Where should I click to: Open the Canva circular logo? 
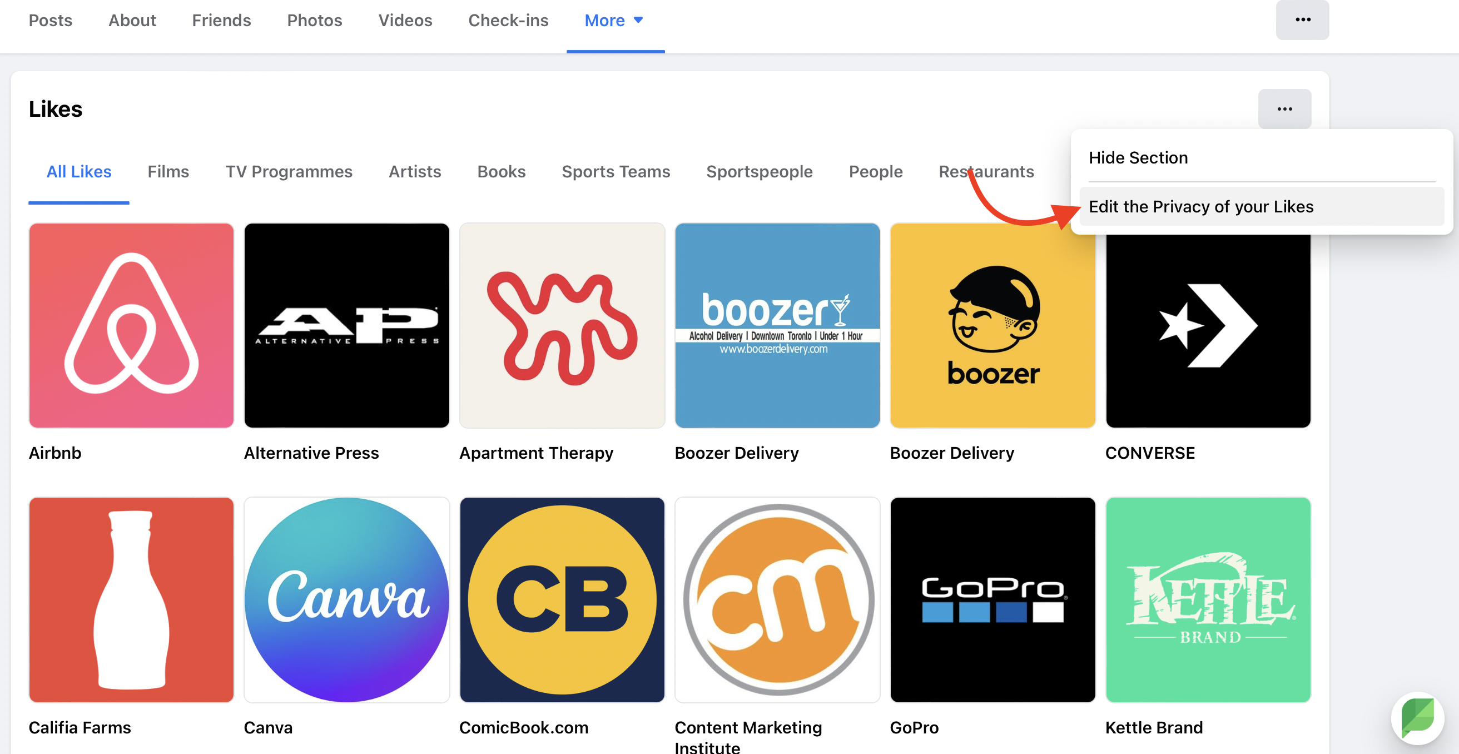coord(346,599)
